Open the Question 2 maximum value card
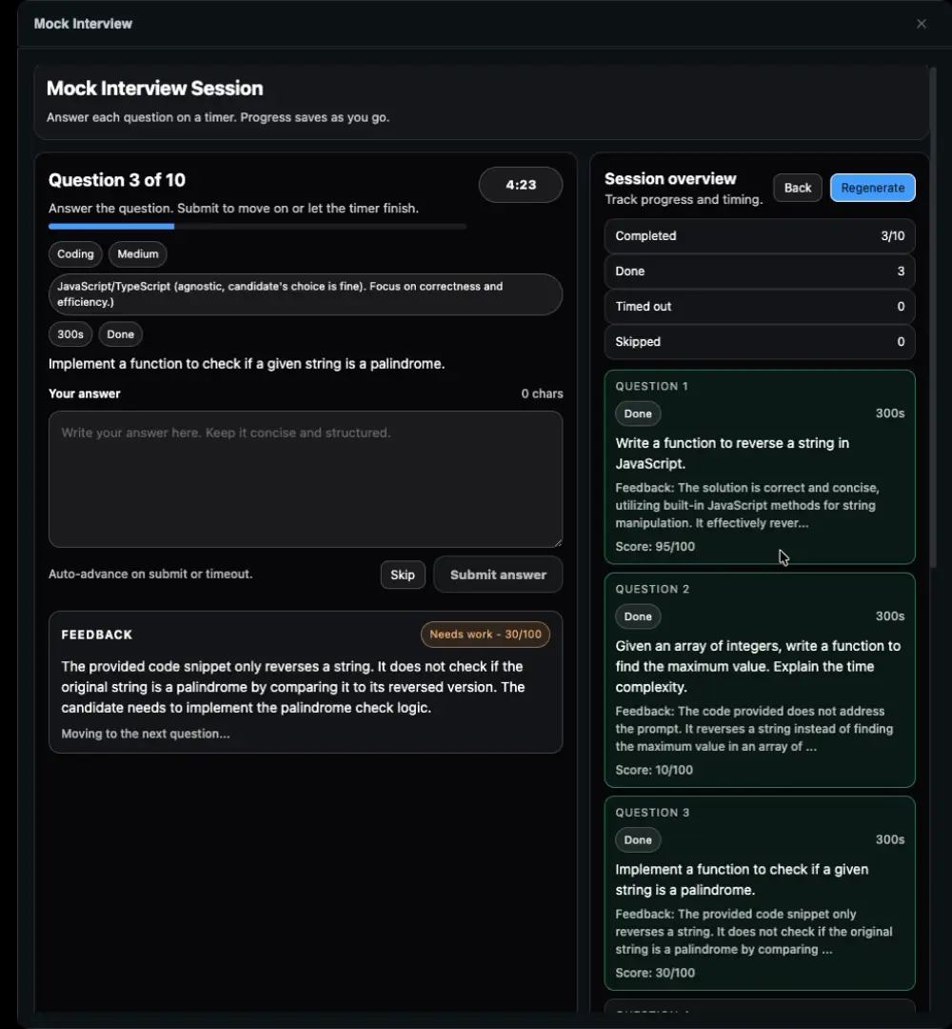Image resolution: width=952 pixels, height=1029 pixels. point(759,679)
